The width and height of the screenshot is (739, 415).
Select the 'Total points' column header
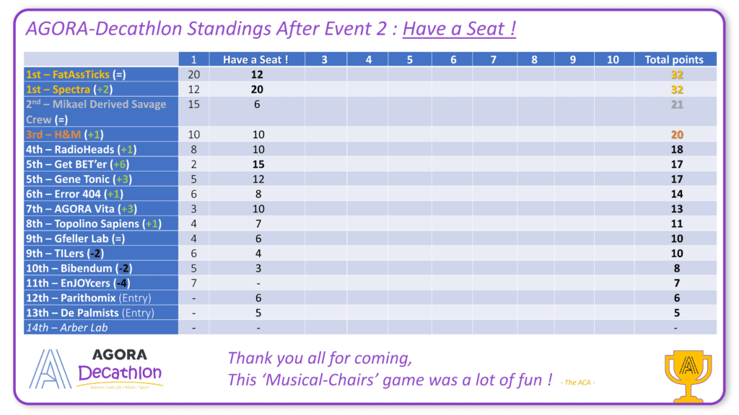pos(675,59)
